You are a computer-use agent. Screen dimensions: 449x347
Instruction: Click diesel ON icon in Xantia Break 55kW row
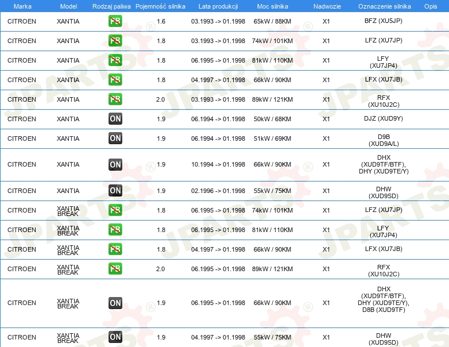[x=115, y=337]
